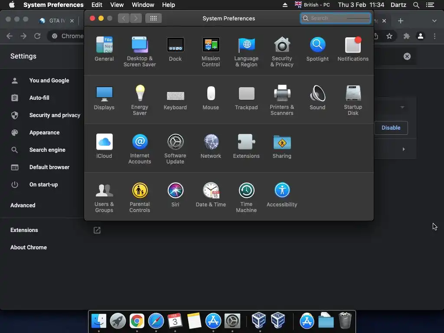
Task: Open the View menu
Action: tap(117, 5)
